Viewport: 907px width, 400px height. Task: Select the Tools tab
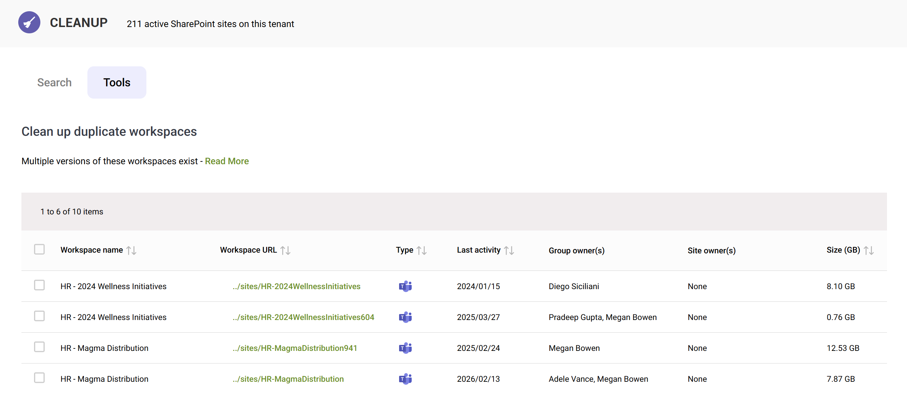(x=117, y=82)
